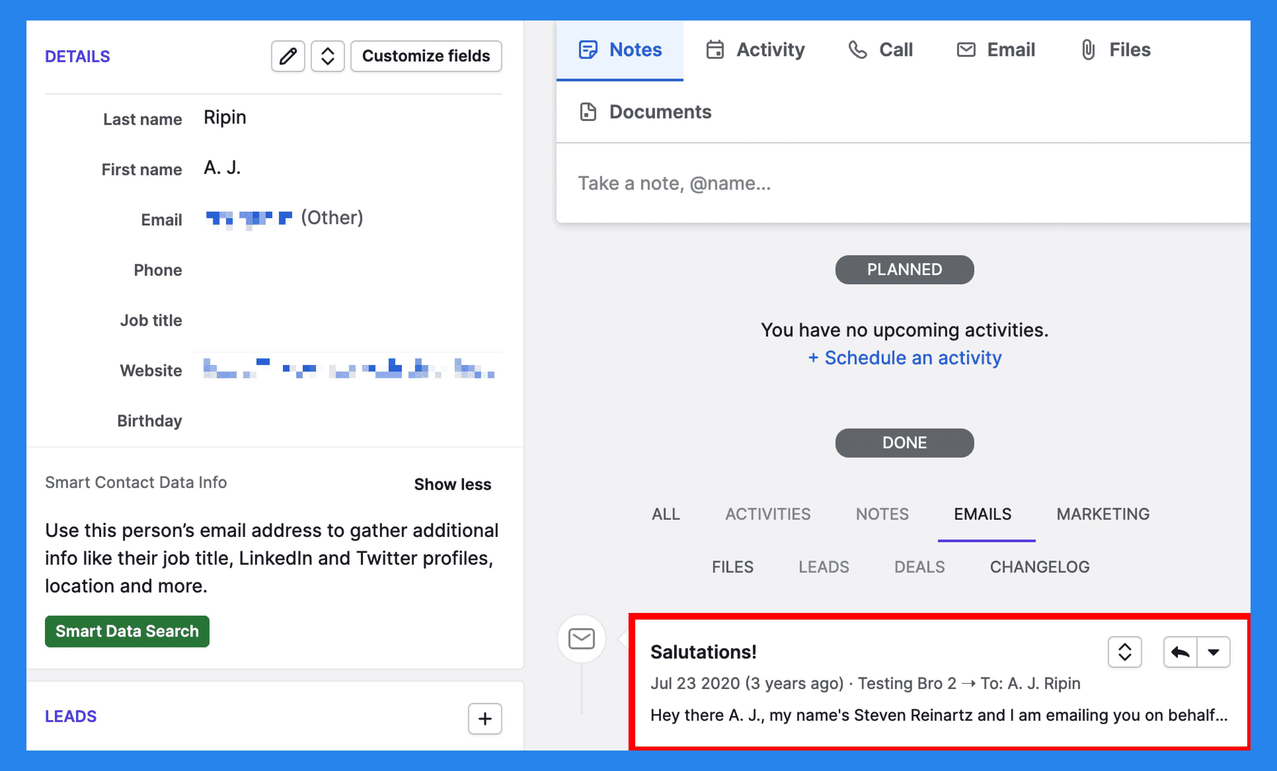Click the DETAILS section heading
1277x771 pixels.
[77, 57]
